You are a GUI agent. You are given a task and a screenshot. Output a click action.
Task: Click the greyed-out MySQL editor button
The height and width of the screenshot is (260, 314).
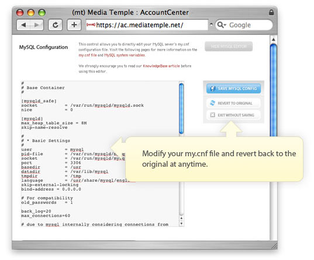tap(229, 46)
